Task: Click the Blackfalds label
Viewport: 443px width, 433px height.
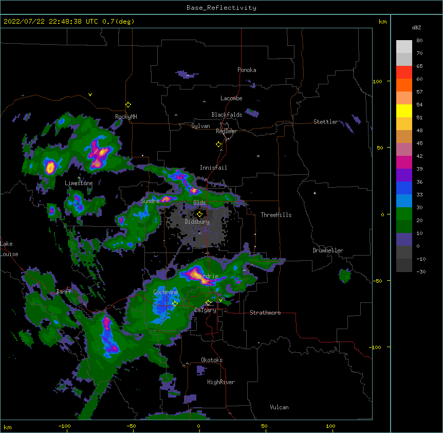Action: (x=227, y=115)
